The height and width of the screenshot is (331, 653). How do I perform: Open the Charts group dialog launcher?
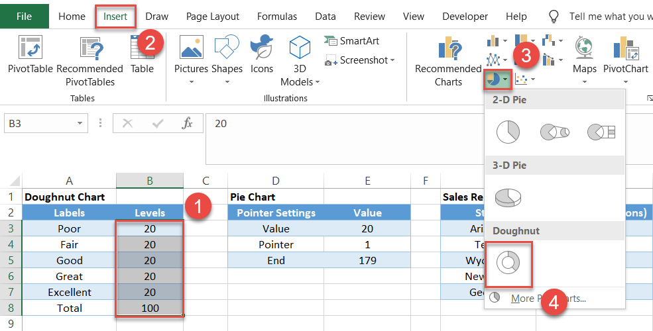pos(649,98)
